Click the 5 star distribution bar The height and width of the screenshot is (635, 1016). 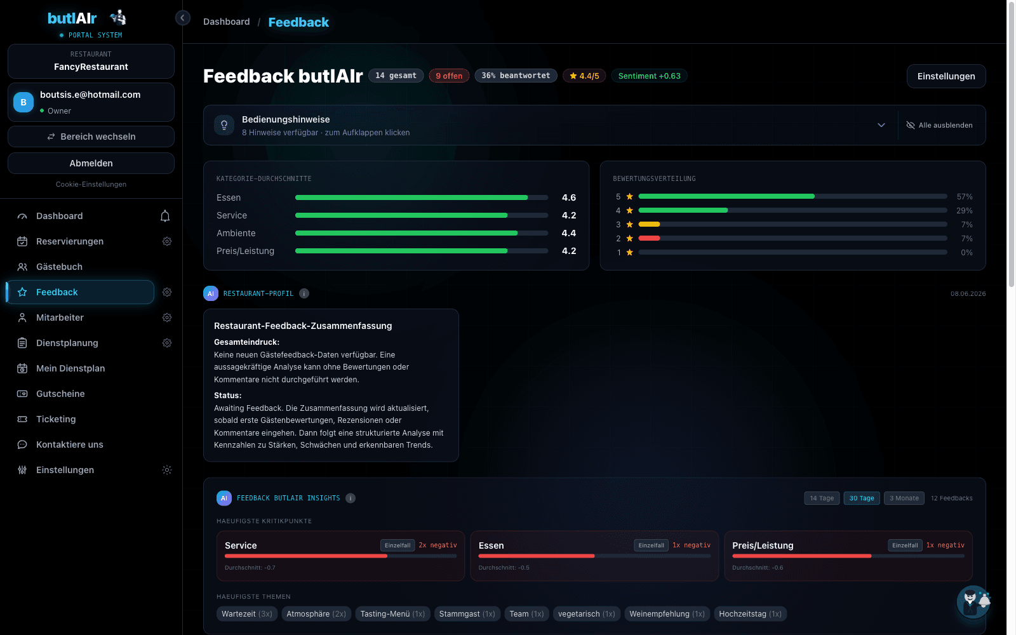(792, 196)
